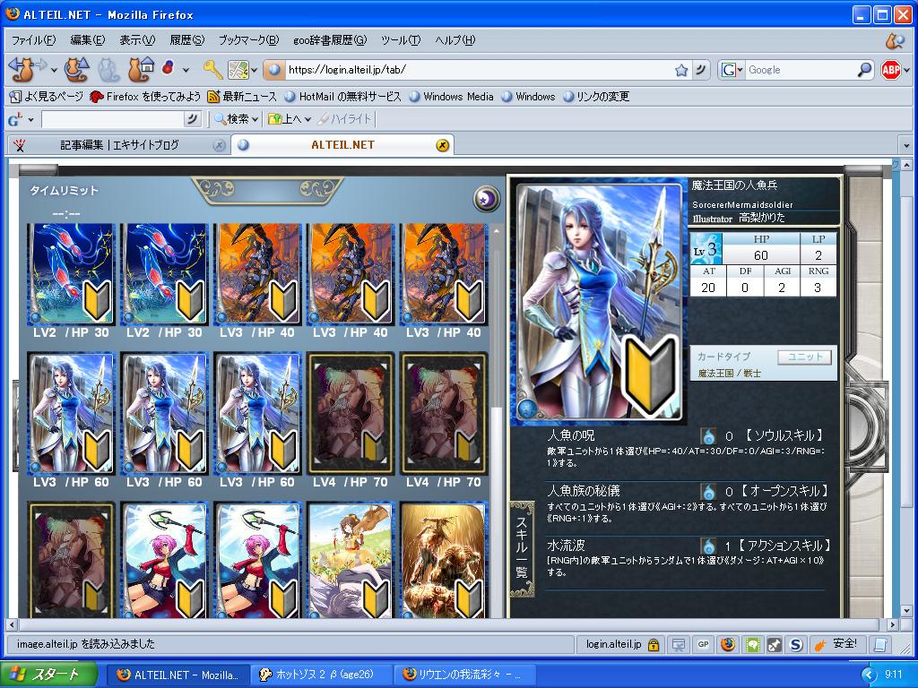Click the ユニット card type button
The image size is (918, 688).
point(804,357)
